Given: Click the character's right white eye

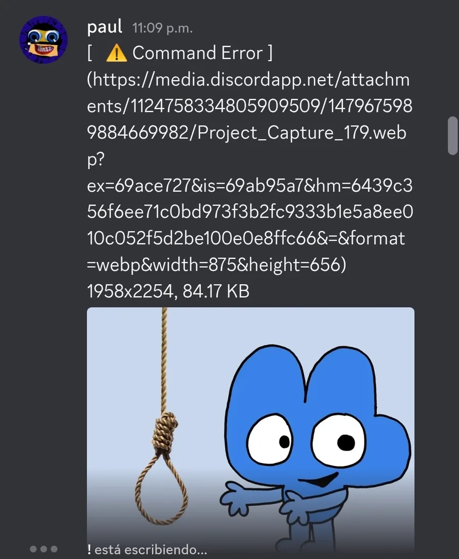Looking at the screenshot, I should 339,440.
